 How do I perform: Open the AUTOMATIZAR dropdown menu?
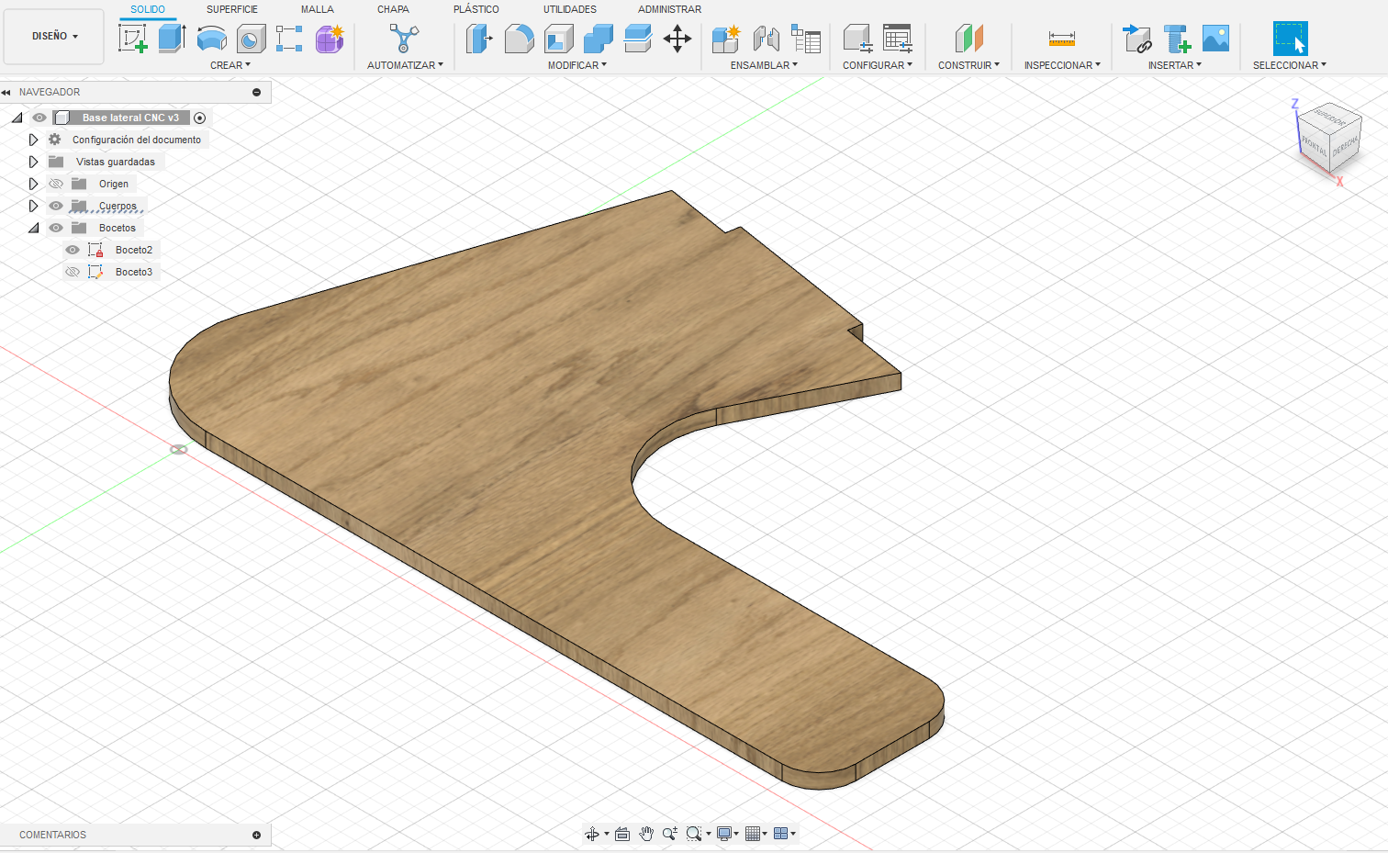coord(405,65)
